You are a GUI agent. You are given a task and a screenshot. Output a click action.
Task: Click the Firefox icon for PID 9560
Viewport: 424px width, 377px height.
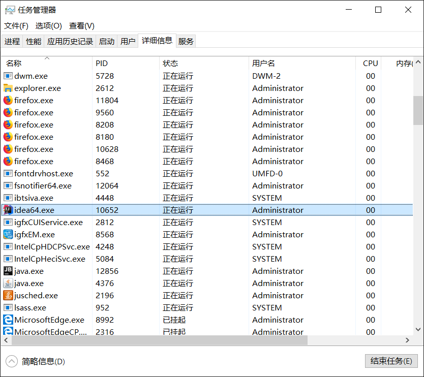(x=8, y=112)
